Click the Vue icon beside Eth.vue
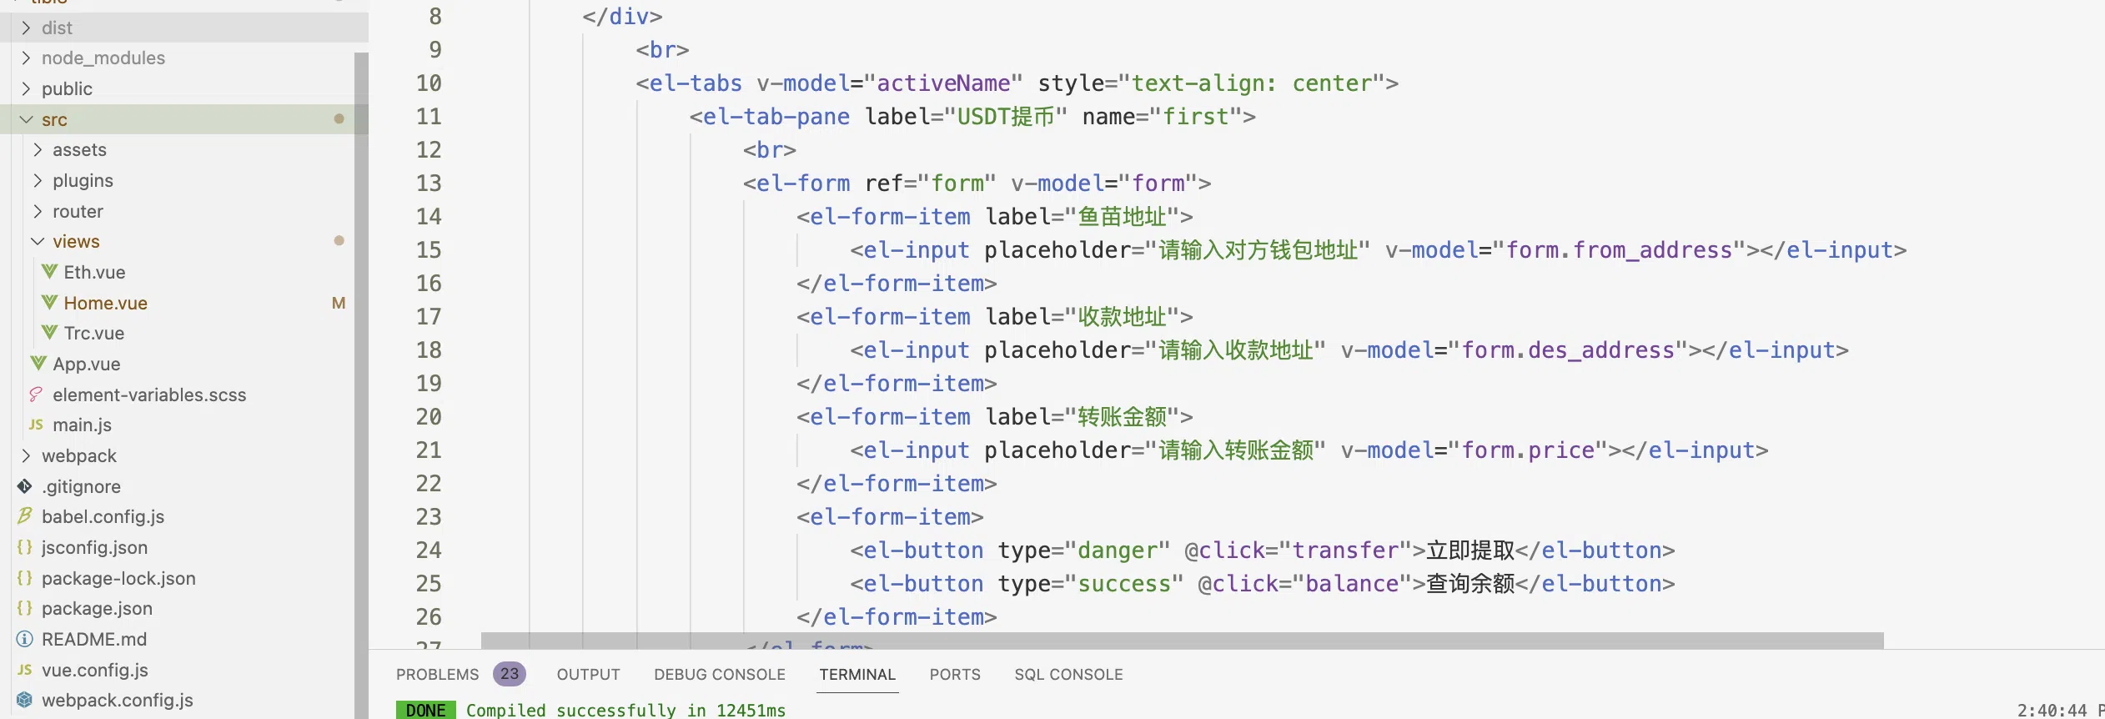 [50, 272]
